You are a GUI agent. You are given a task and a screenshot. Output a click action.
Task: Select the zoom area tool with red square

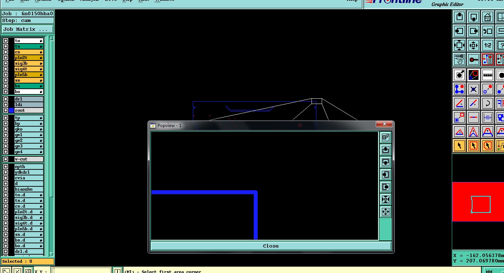(474, 75)
